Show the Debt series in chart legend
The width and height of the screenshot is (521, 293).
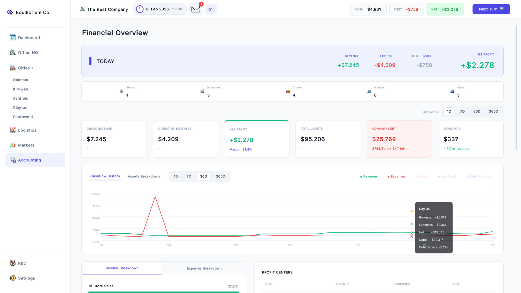(x=422, y=176)
